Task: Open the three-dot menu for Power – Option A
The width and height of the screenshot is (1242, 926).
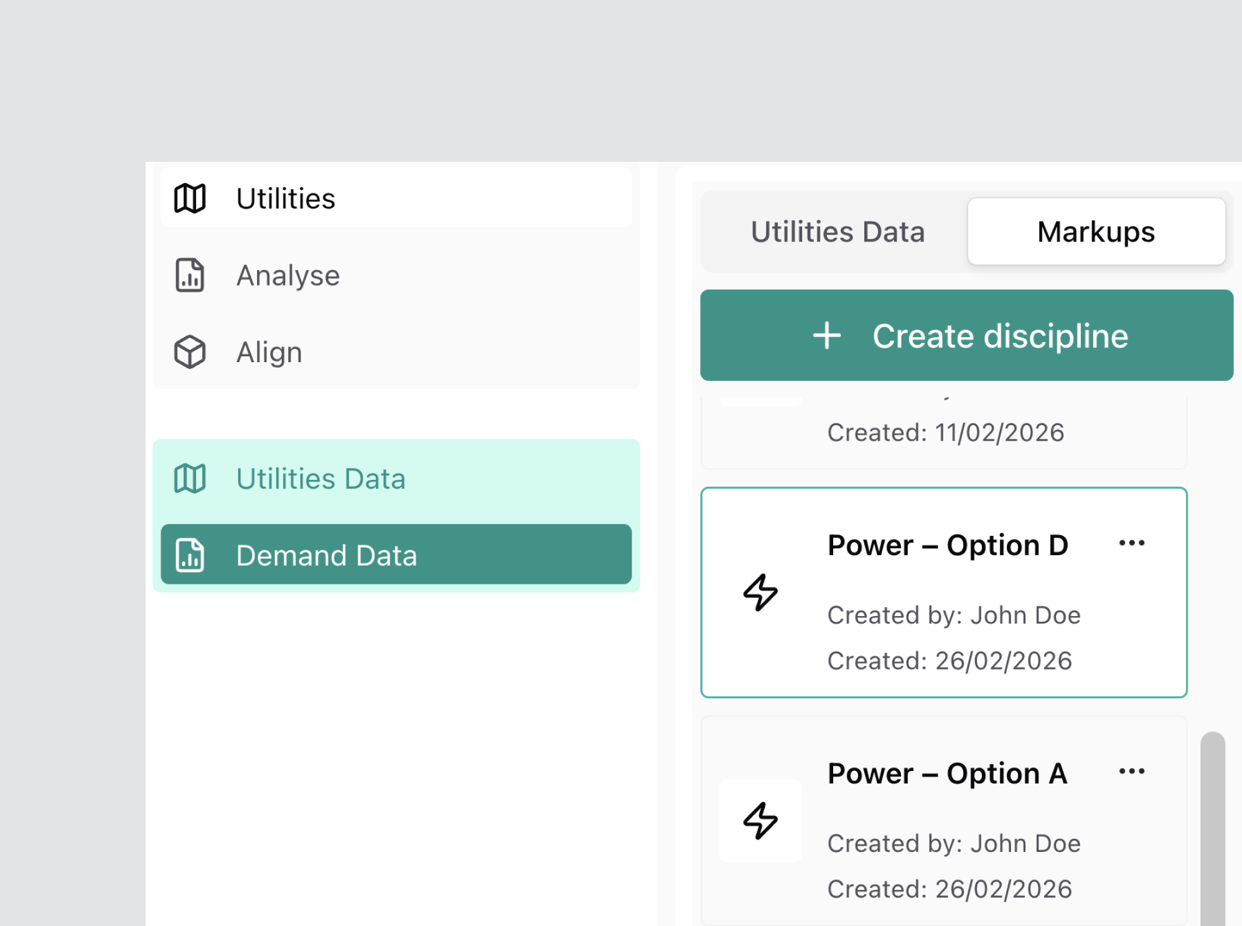Action: click(1131, 772)
